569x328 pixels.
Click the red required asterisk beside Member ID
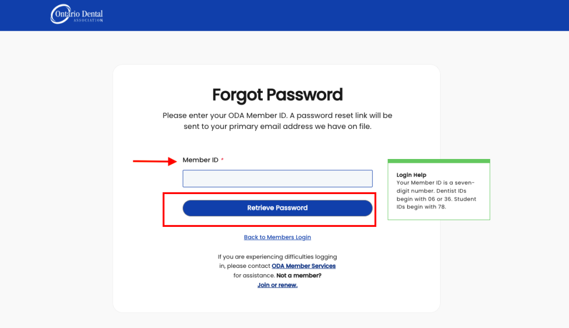[x=222, y=160]
